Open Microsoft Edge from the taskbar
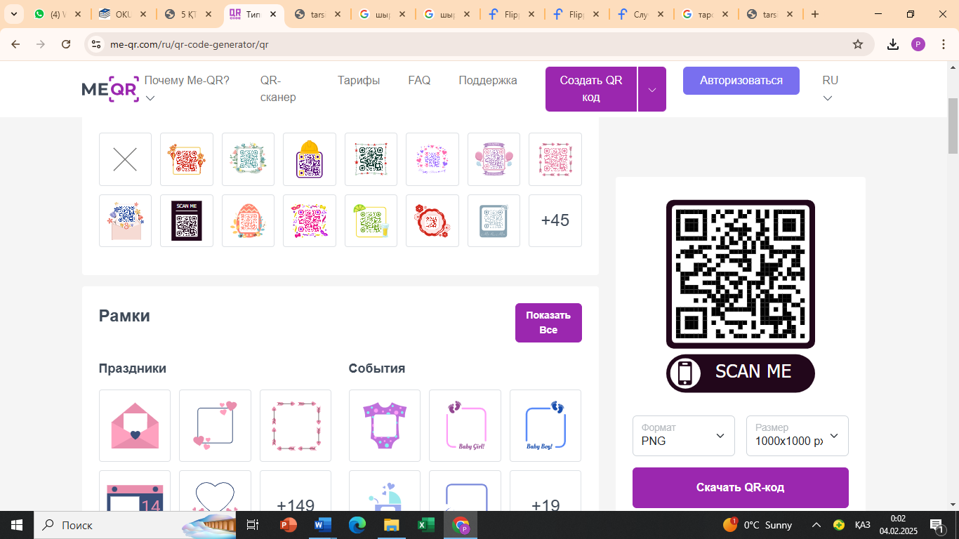Viewport: 959px width, 539px height. coord(357,525)
